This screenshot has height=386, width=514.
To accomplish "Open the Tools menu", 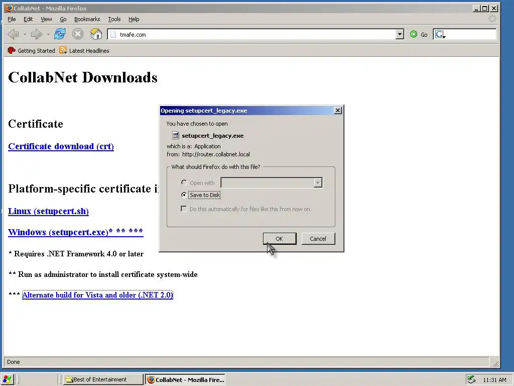I will 114,19.
